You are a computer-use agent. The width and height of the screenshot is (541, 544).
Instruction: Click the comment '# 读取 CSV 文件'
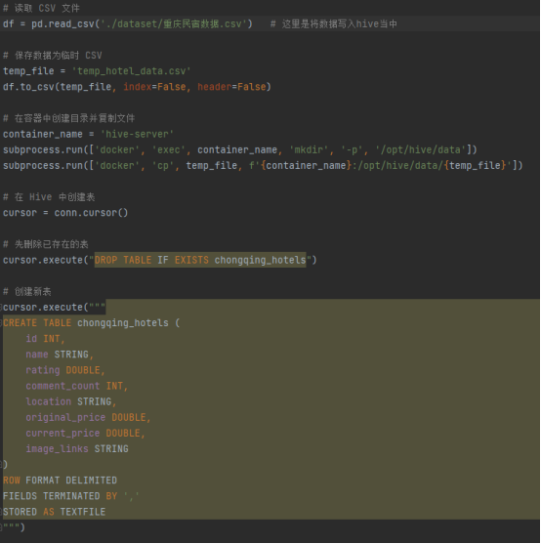pos(41,8)
